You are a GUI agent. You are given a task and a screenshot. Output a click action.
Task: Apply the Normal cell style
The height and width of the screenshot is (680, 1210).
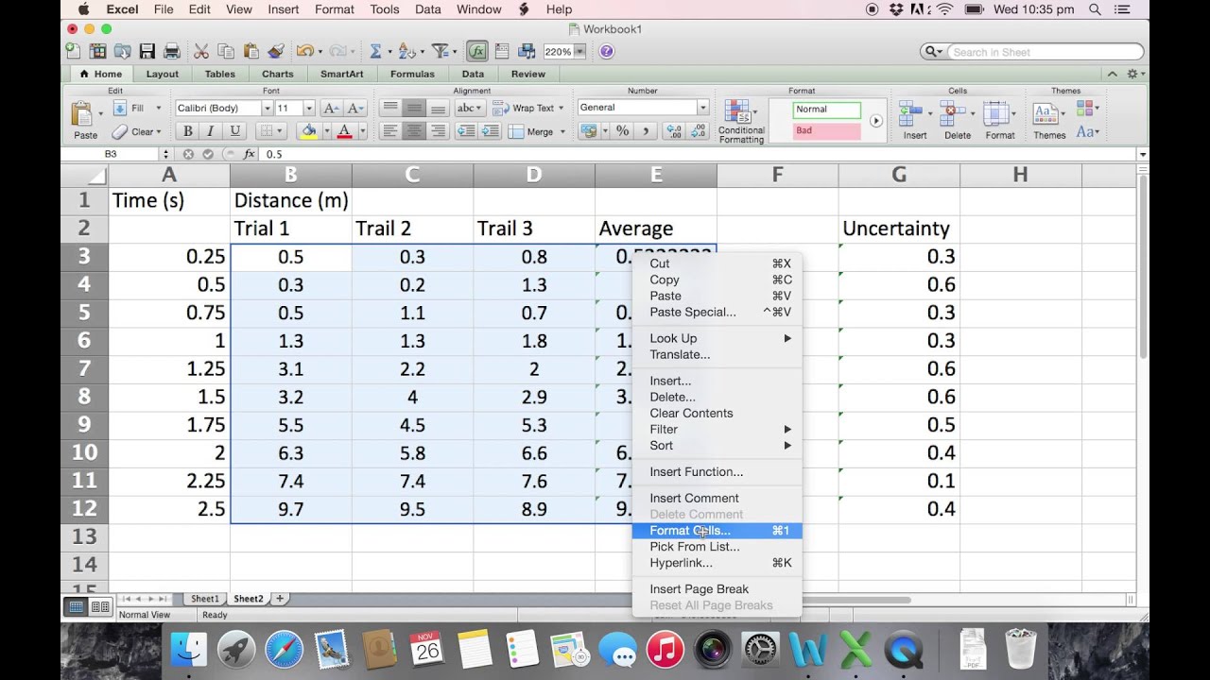(826, 110)
